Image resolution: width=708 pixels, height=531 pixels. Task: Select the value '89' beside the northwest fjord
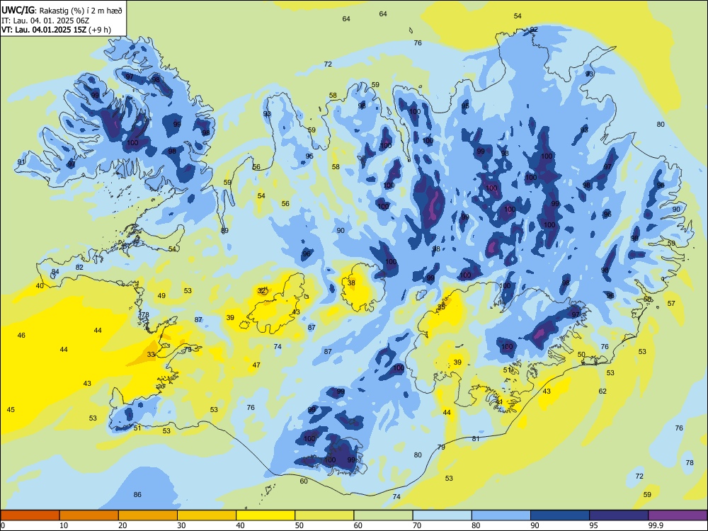point(224,231)
